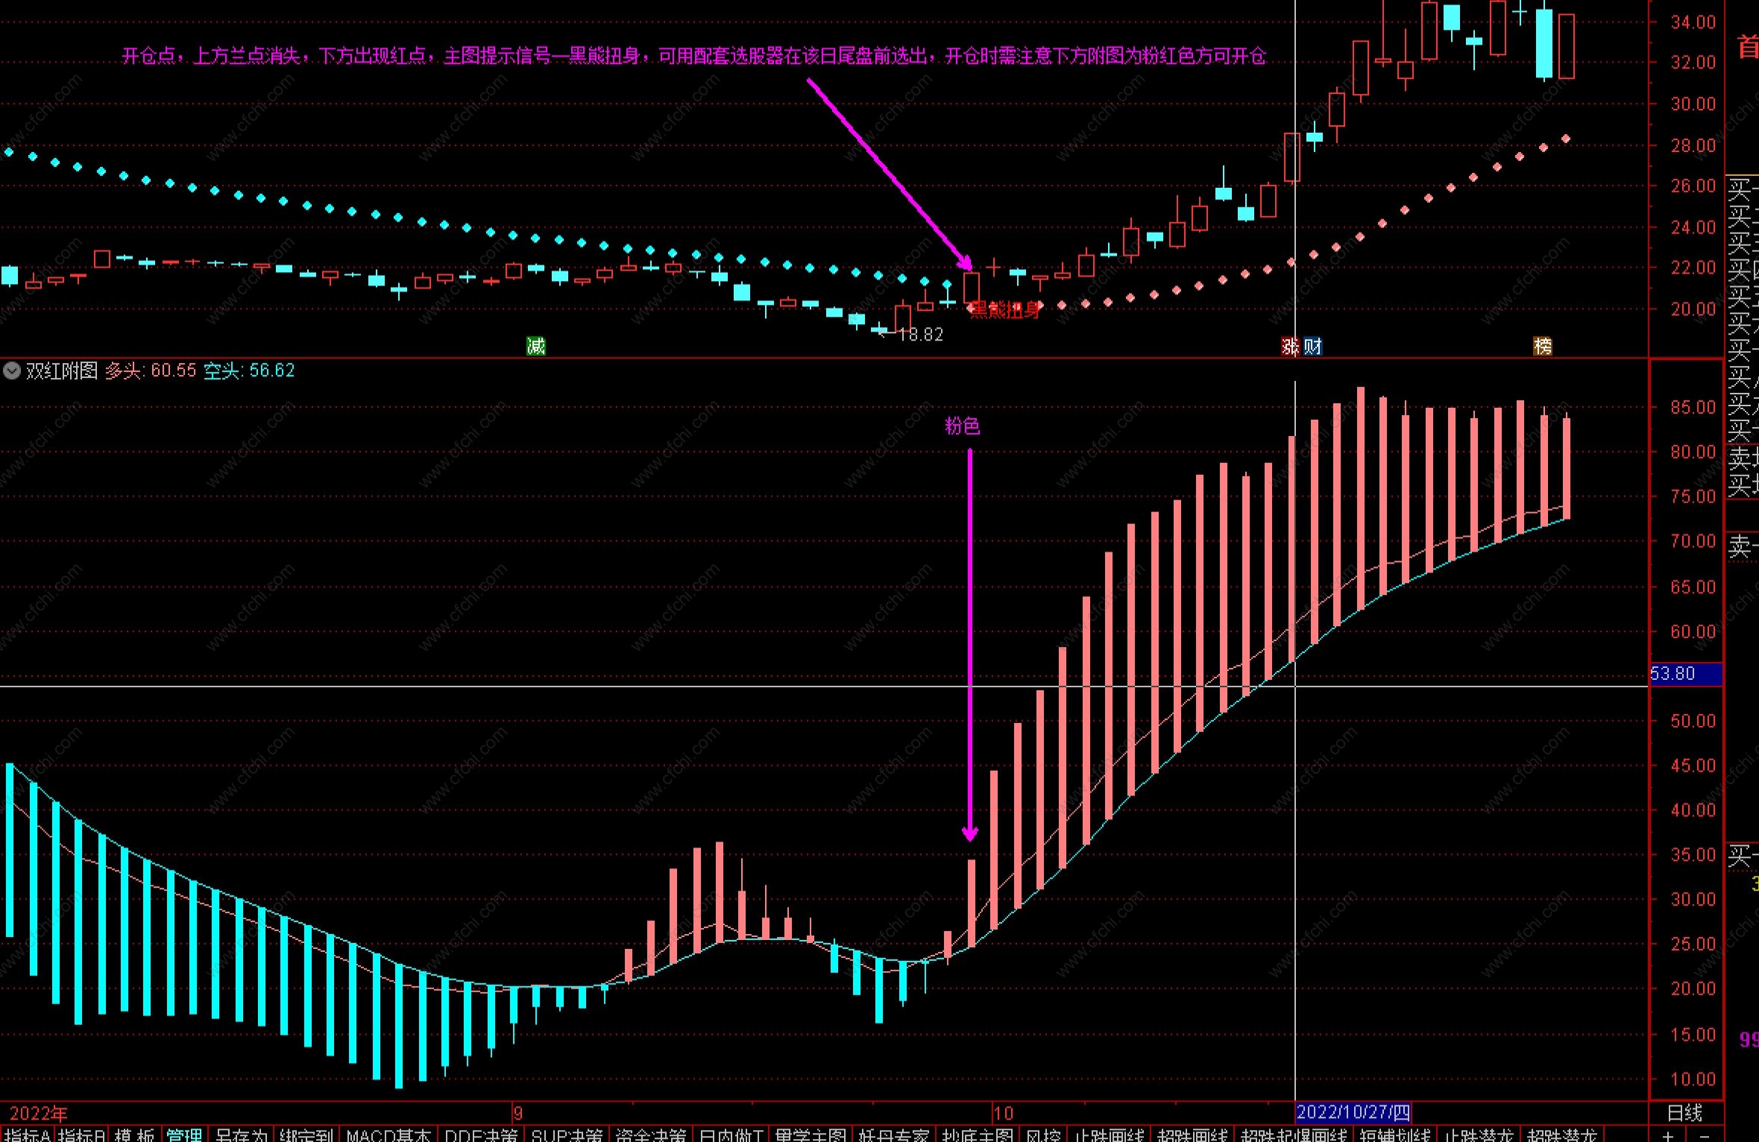
Task: Click the plus zoom icon at bottom right
Action: tap(1668, 1135)
